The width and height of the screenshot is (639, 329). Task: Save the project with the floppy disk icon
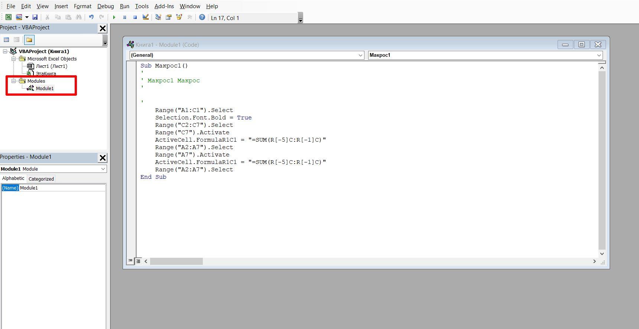35,17
